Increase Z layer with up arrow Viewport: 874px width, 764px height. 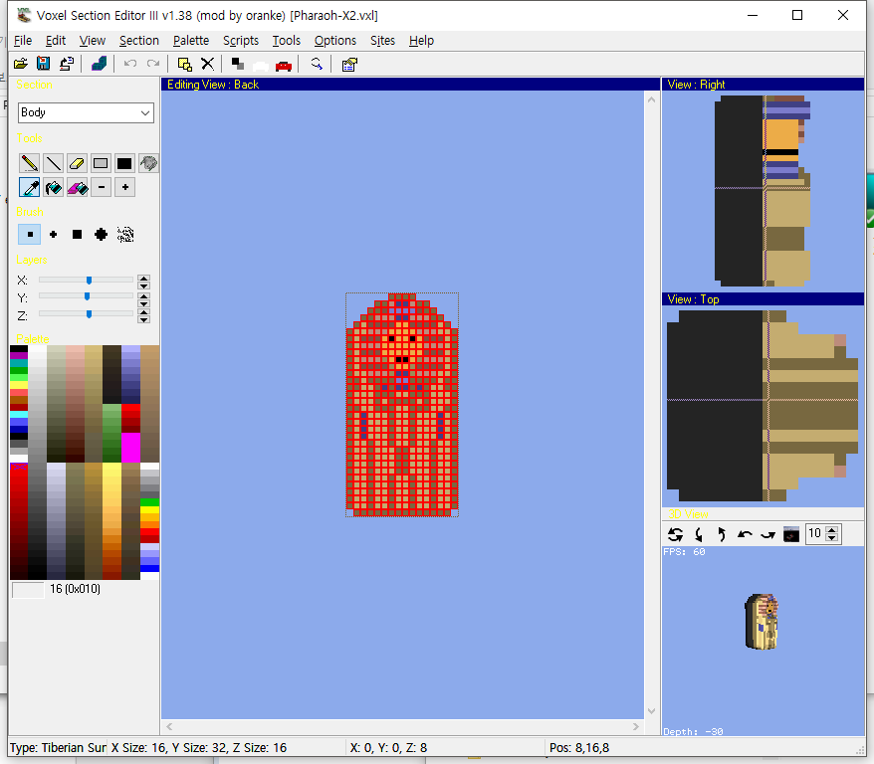coord(143,312)
